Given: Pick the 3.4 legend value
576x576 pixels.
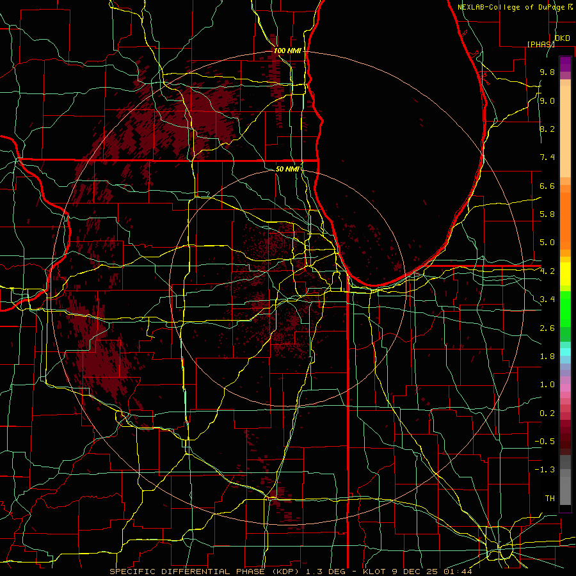Looking at the screenshot, I should point(547,300).
